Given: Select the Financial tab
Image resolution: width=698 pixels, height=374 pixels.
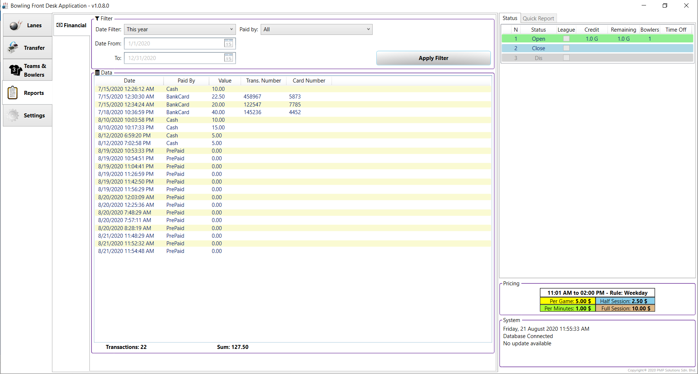Looking at the screenshot, I should coord(71,25).
